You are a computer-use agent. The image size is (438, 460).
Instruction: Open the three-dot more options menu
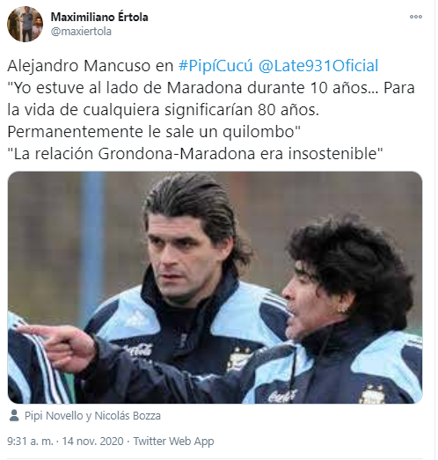click(416, 17)
